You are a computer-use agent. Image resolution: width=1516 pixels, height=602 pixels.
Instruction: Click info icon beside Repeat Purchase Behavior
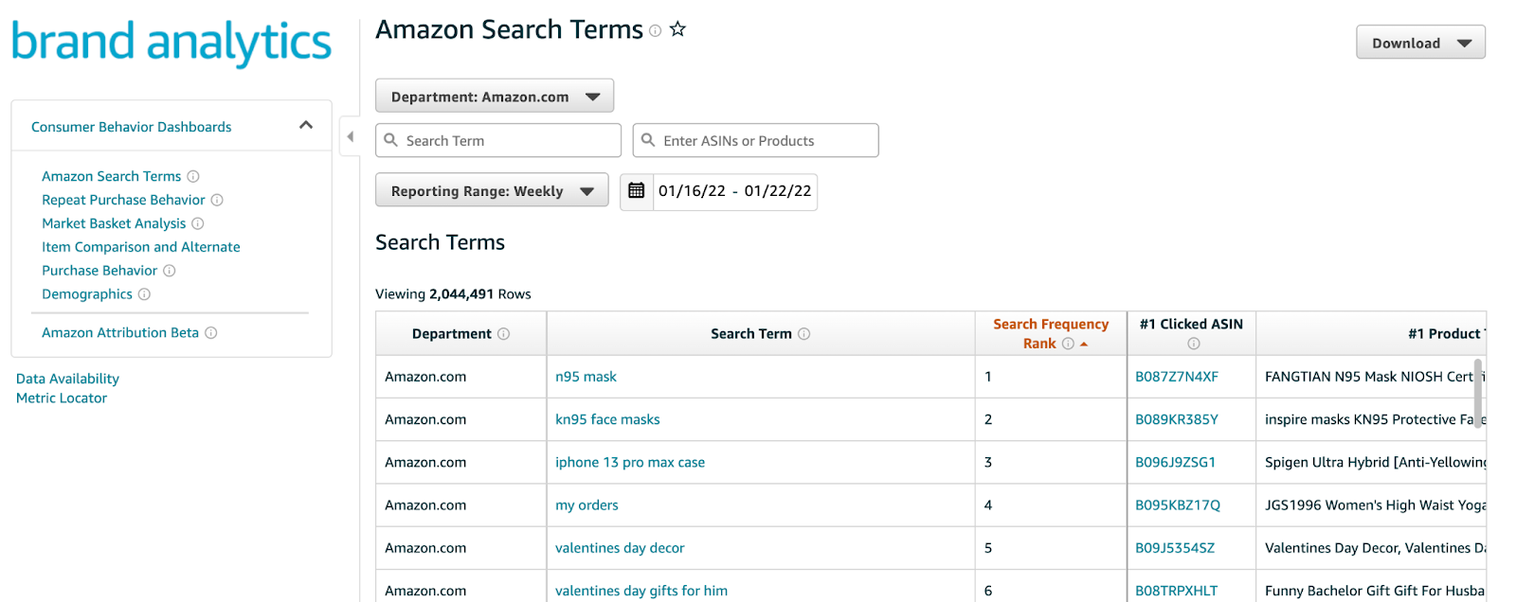pos(217,200)
